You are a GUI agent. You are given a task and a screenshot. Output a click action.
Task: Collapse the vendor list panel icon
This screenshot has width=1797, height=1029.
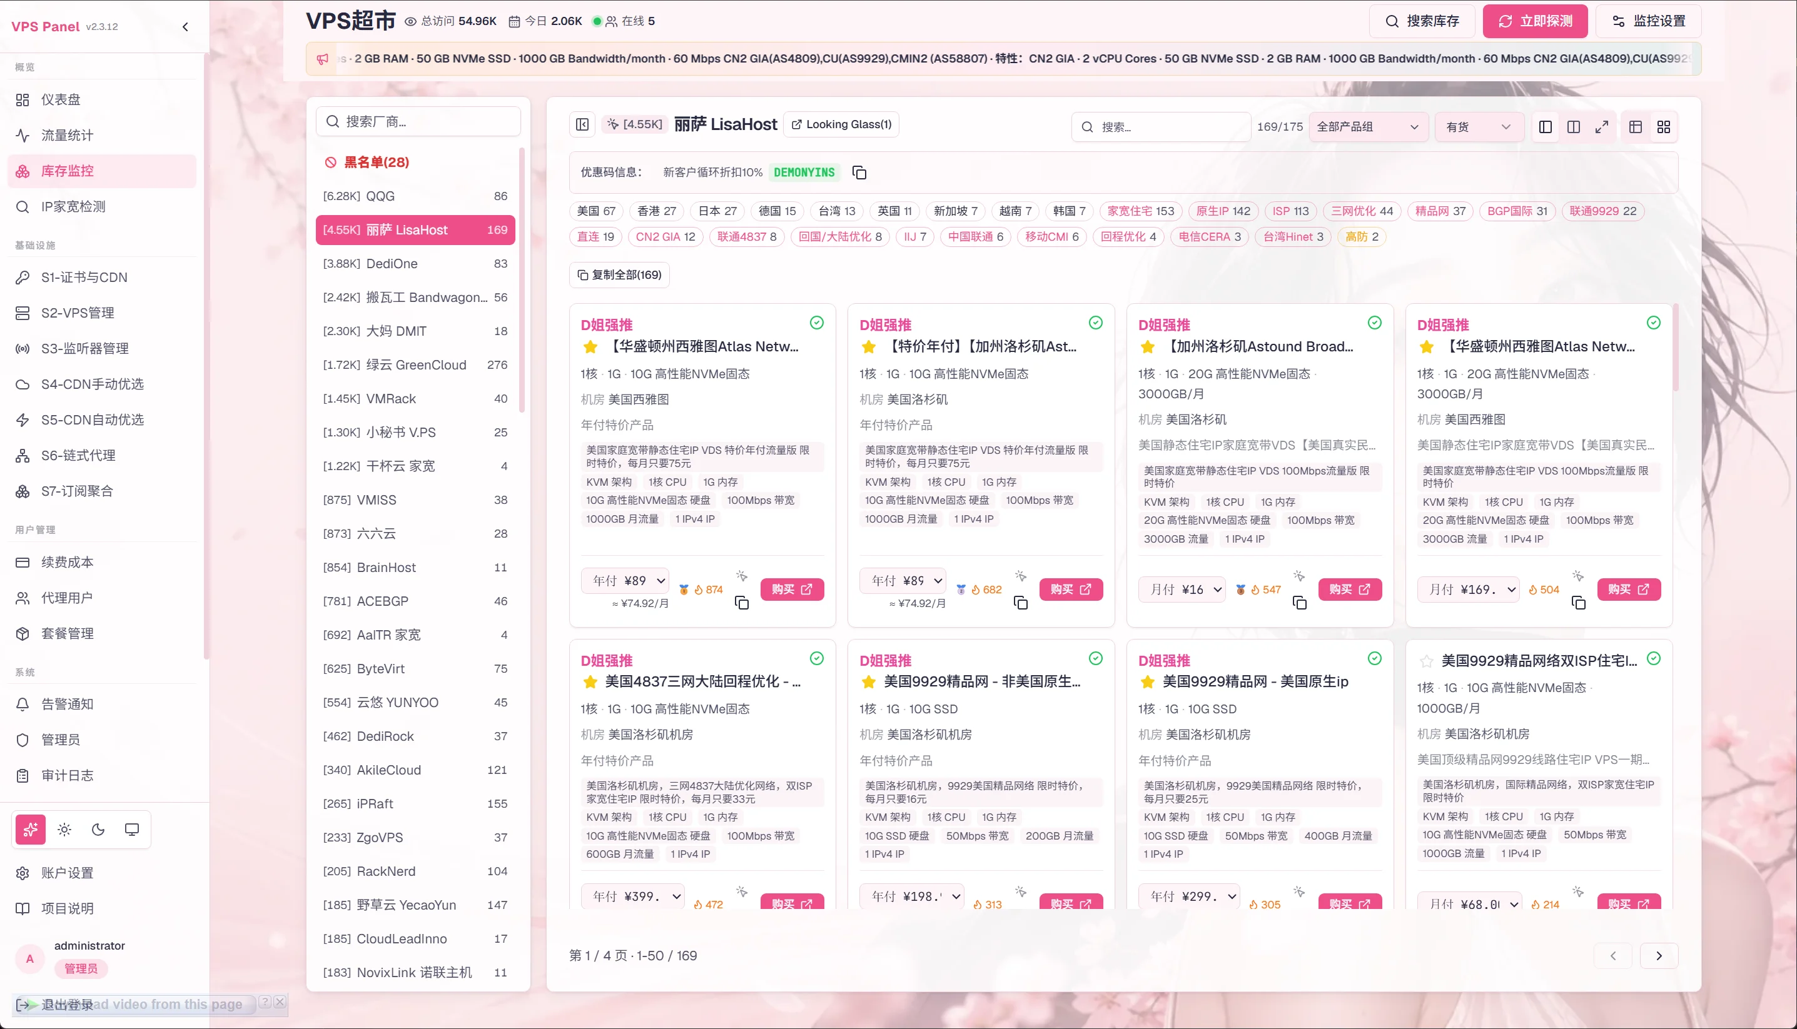[x=582, y=124]
